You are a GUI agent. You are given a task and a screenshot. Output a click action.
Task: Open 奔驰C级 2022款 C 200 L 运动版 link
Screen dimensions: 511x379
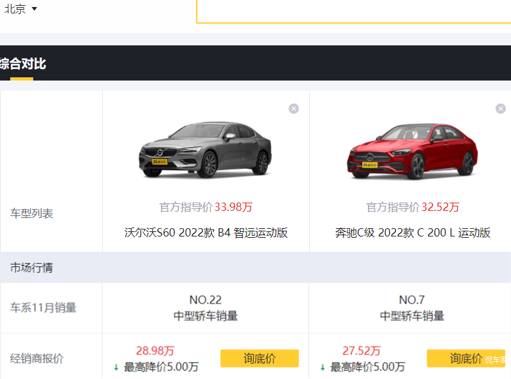click(413, 233)
